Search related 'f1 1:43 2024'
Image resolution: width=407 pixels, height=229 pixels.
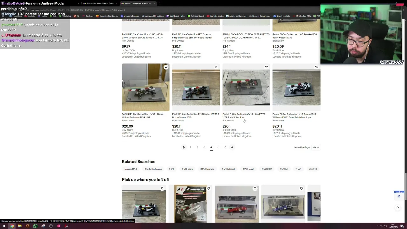(267, 169)
